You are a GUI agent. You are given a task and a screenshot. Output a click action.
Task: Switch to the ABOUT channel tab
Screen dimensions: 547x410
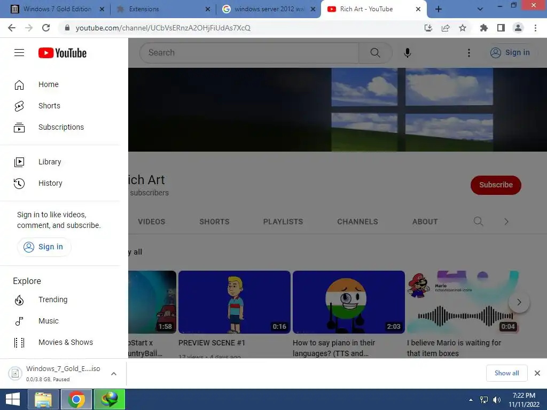pyautogui.click(x=425, y=222)
